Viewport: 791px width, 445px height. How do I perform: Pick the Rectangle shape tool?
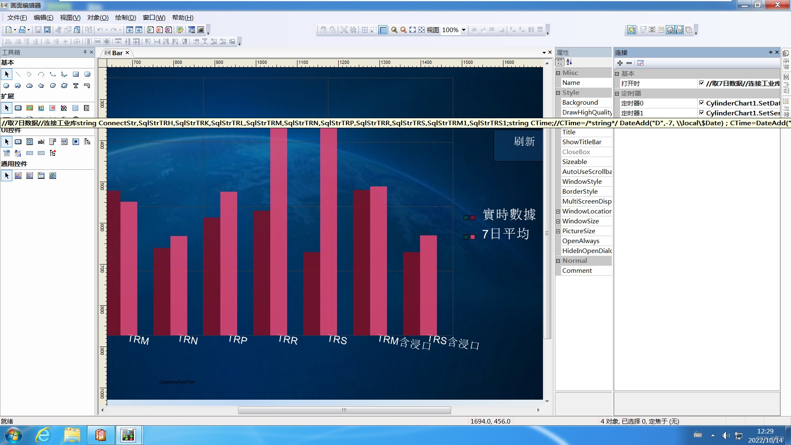click(x=76, y=75)
